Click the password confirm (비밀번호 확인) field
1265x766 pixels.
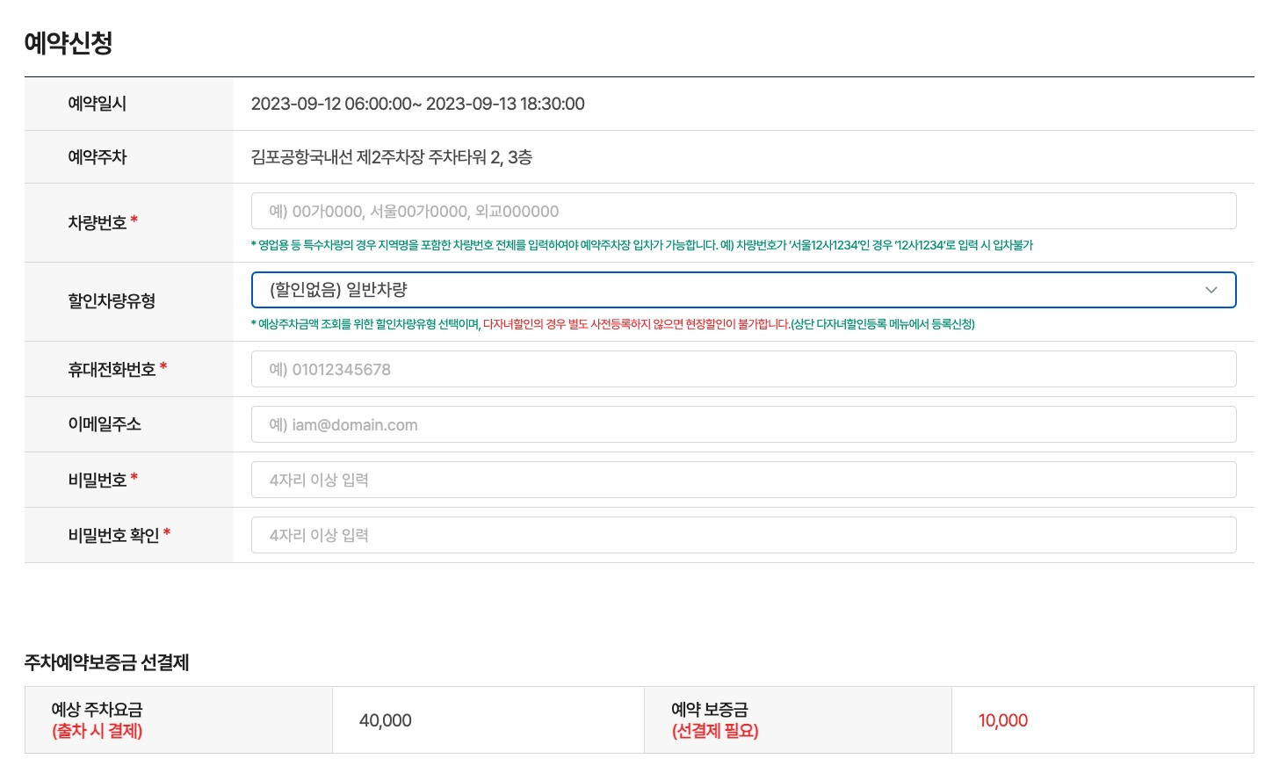743,535
